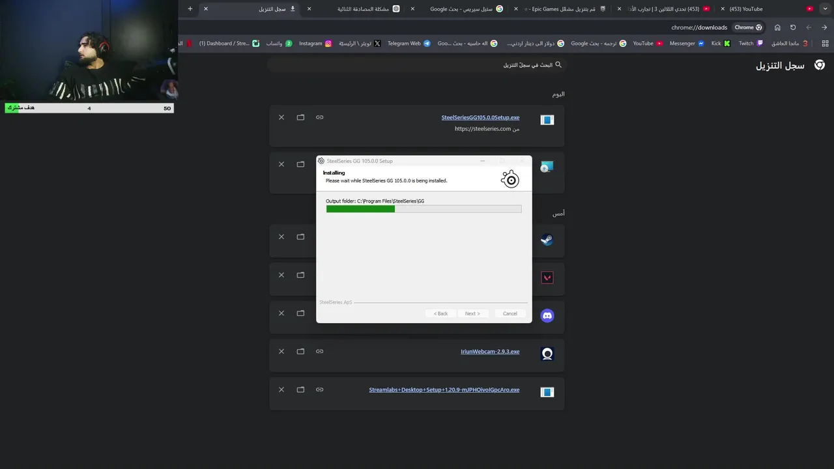
Task: Open the YouTube bookmark
Action: [648, 44]
